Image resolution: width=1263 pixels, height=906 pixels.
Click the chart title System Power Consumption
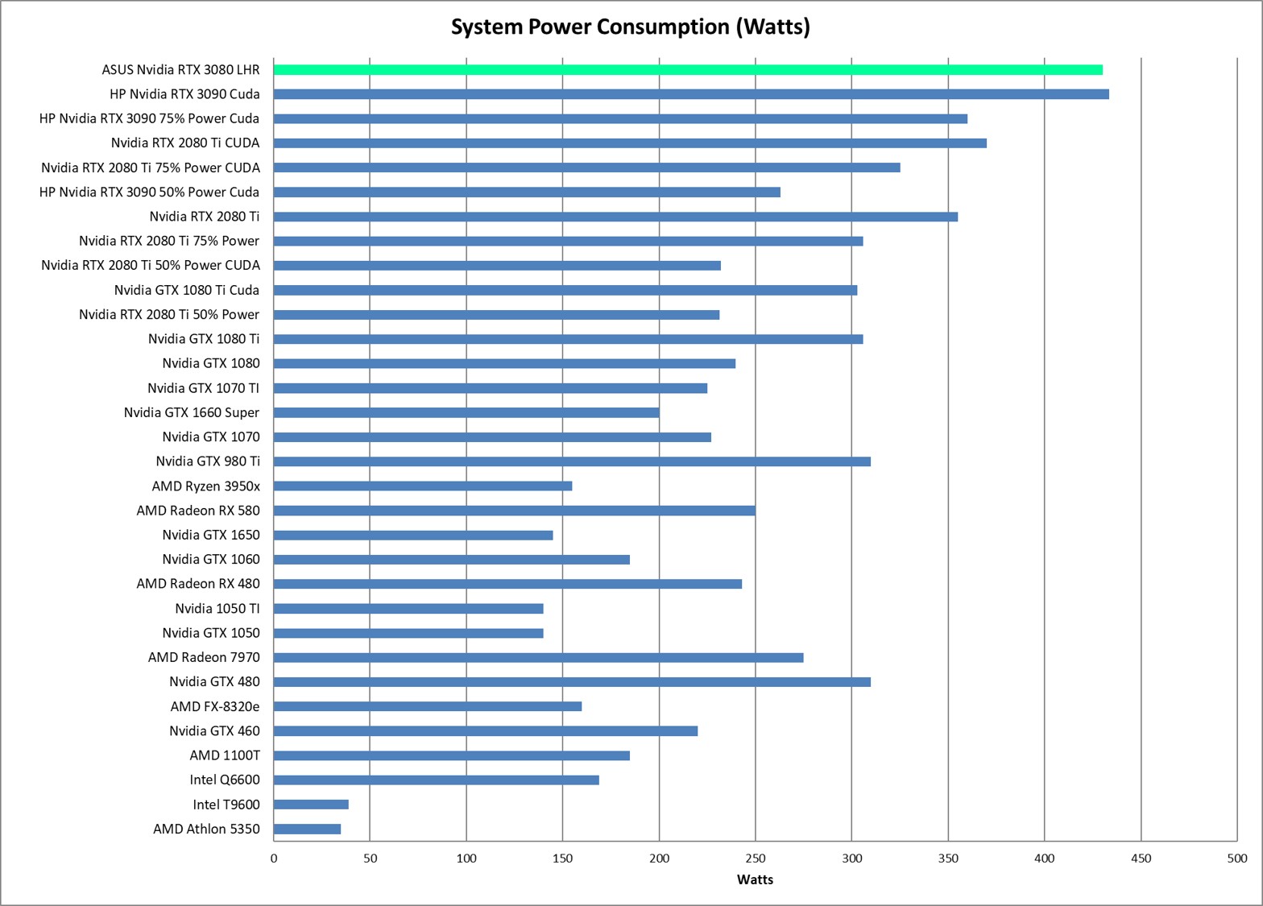(x=630, y=27)
